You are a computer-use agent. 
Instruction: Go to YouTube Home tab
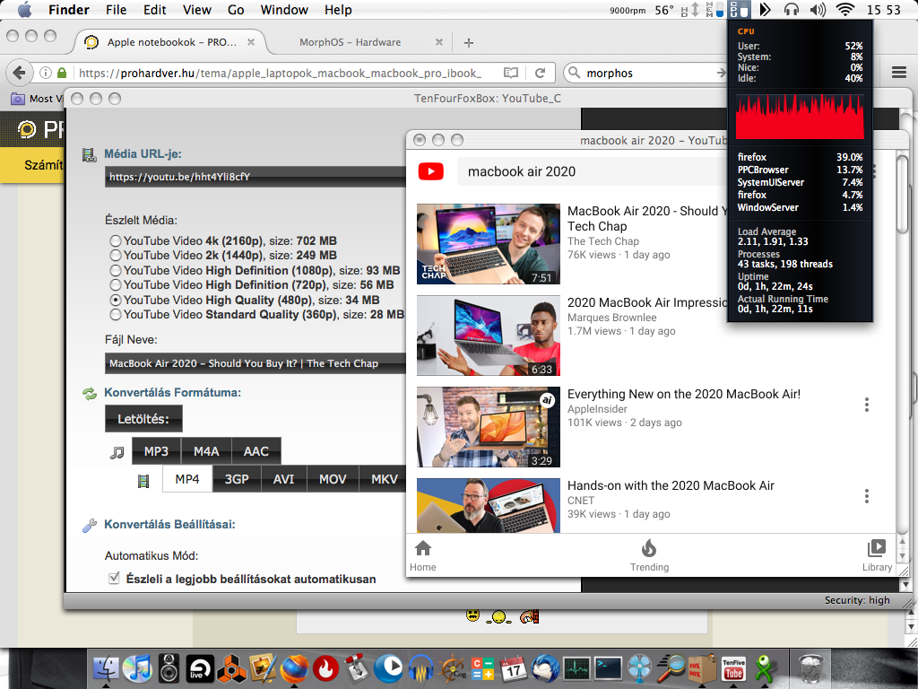tap(423, 555)
